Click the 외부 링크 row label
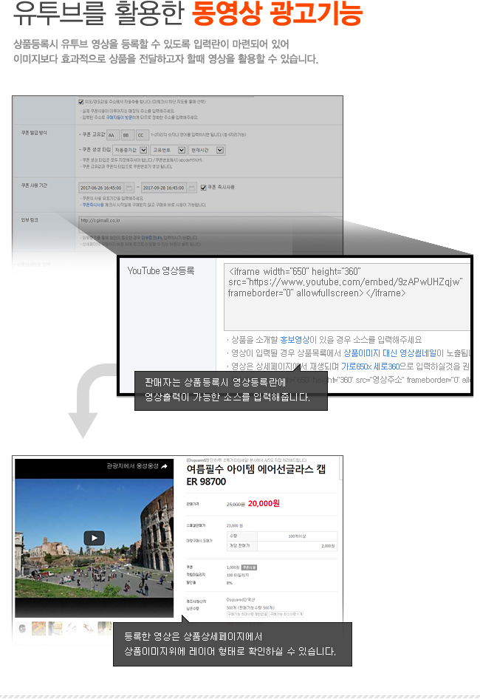 30,220
